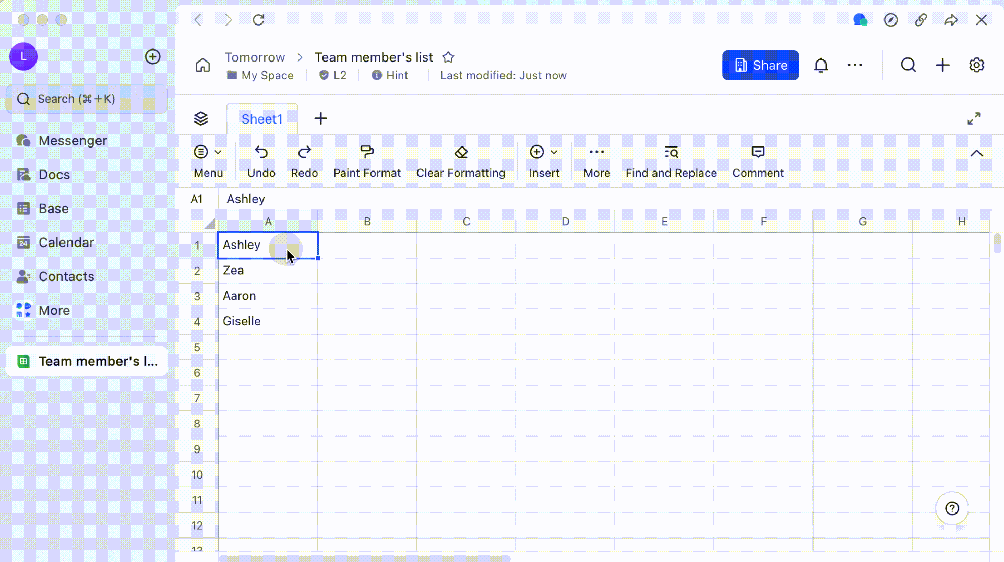
Task: Click the Share button
Action: 760,65
